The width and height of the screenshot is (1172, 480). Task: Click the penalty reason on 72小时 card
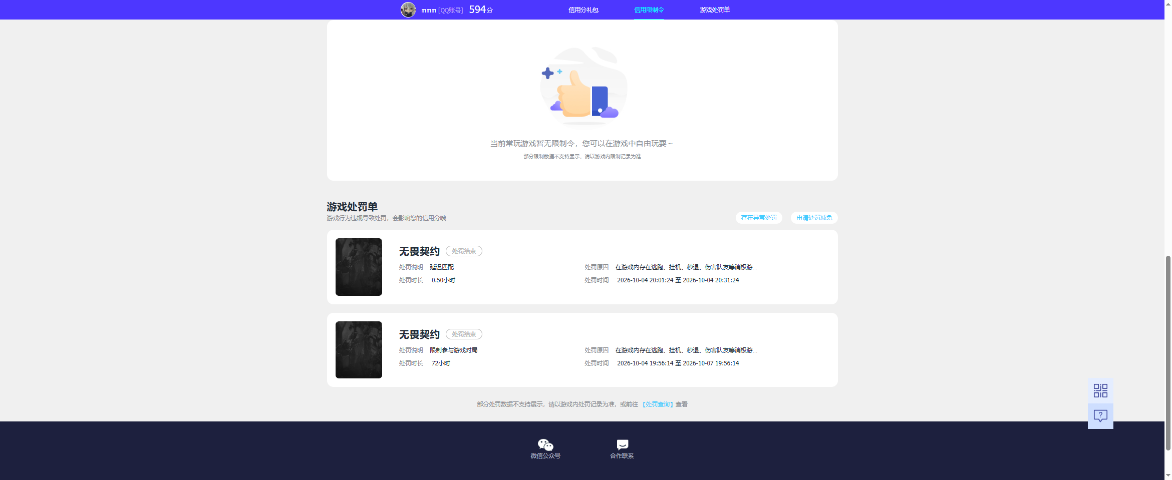[686, 350]
